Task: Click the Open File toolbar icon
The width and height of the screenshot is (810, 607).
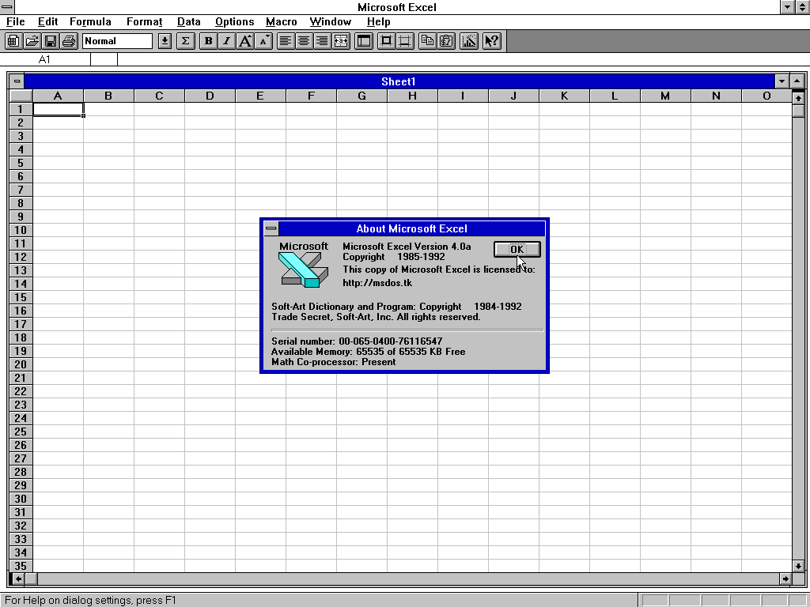Action: (32, 41)
